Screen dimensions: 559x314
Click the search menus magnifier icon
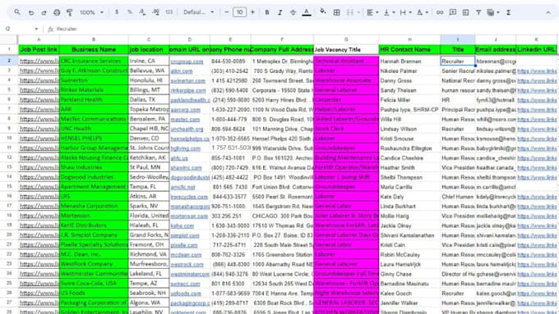pos(17,12)
